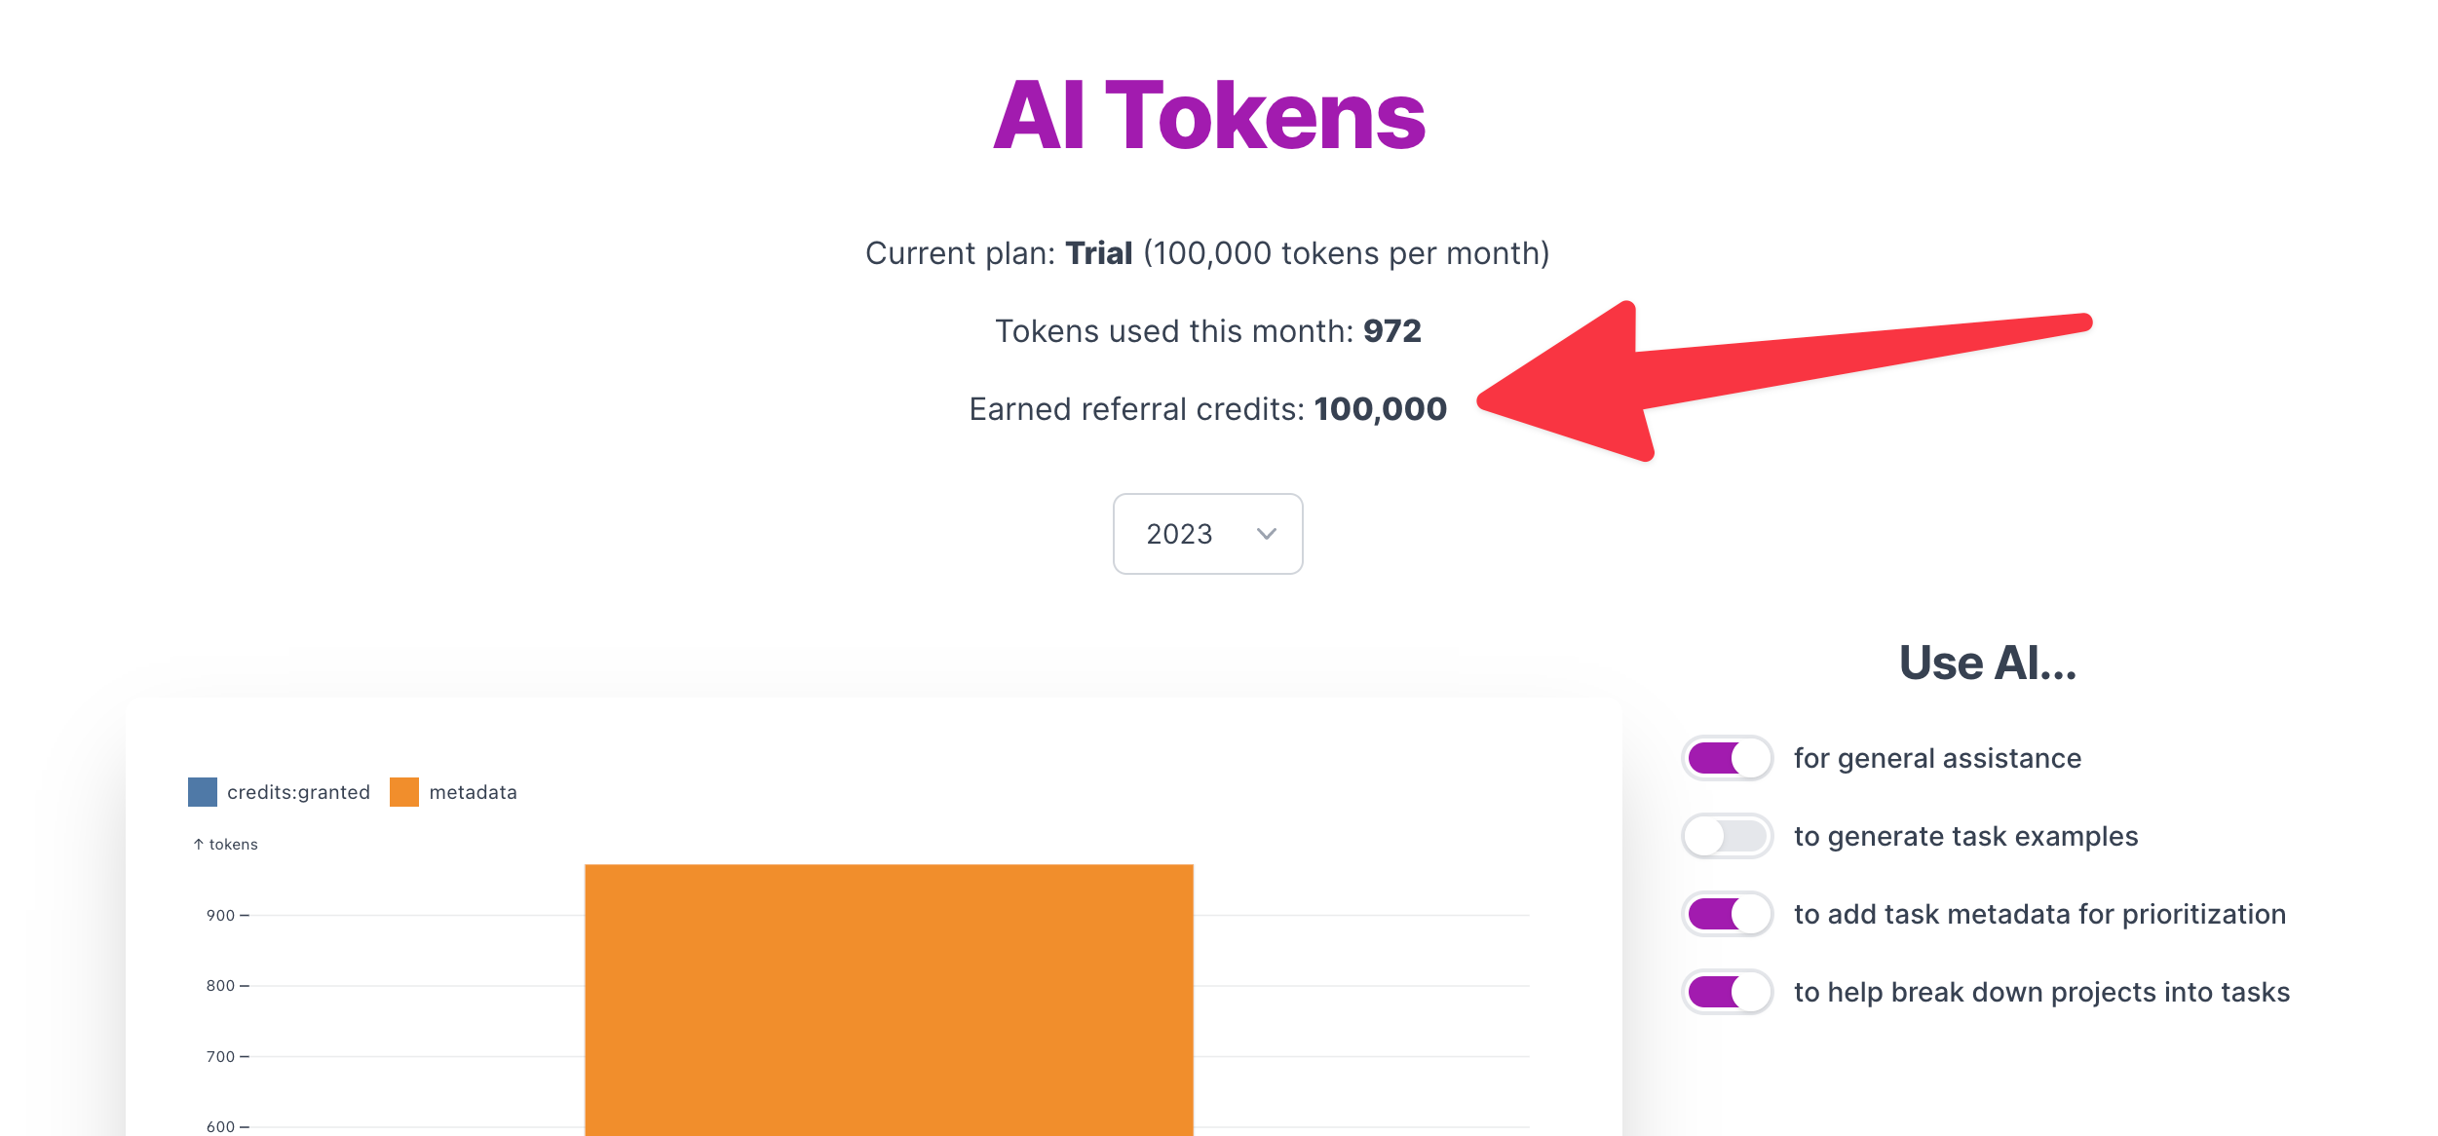
Task: Click the chevron arrow in the year selector
Action: click(x=1266, y=534)
